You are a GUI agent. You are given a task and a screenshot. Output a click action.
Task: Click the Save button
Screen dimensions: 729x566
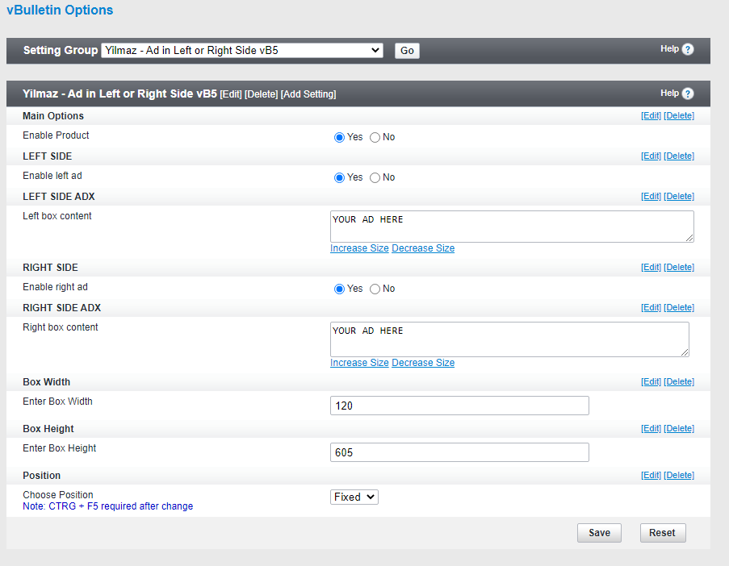click(x=599, y=533)
